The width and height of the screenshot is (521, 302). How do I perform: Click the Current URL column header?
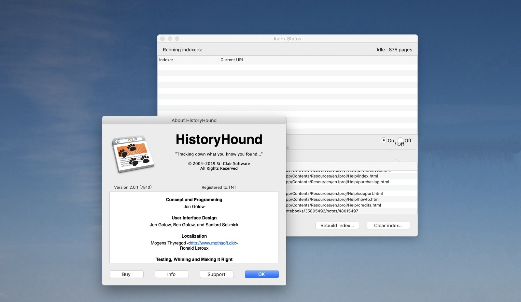[318, 60]
